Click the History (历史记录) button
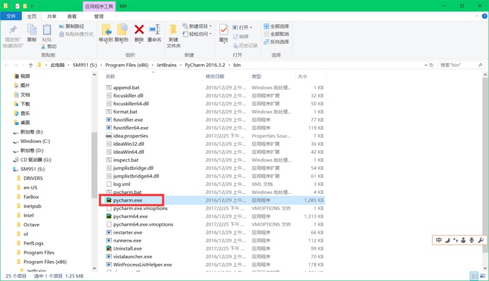This screenshot has width=489, height=281. (x=246, y=46)
